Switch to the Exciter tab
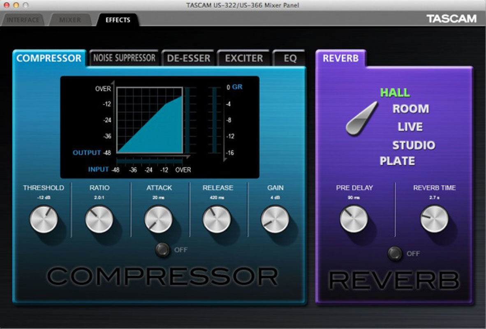 244,58
